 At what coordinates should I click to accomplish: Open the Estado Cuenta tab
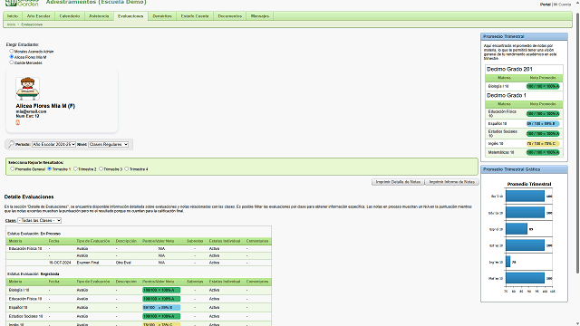[x=195, y=16]
